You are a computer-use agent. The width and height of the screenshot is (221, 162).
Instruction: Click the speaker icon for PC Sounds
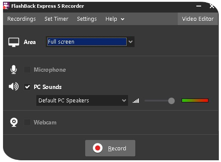pyautogui.click(x=13, y=86)
